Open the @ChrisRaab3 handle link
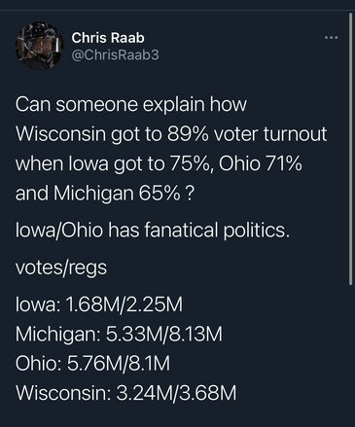 pyautogui.click(x=115, y=55)
